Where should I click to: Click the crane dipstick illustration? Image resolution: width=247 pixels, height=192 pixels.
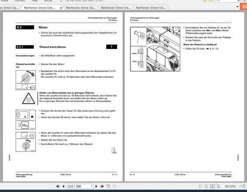[155, 49]
